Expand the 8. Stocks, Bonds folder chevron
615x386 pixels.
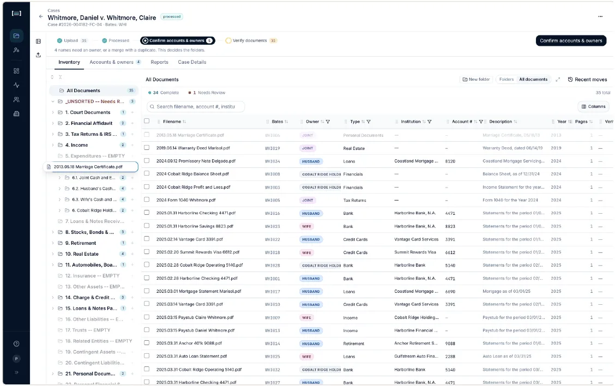pos(53,232)
